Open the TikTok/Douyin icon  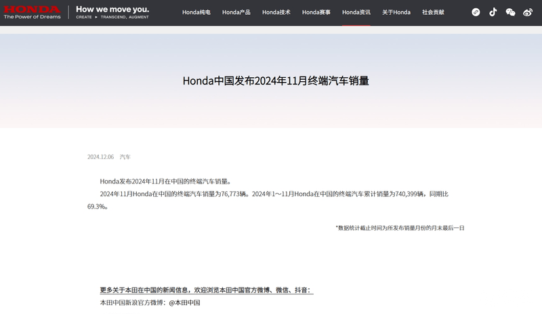[493, 12]
